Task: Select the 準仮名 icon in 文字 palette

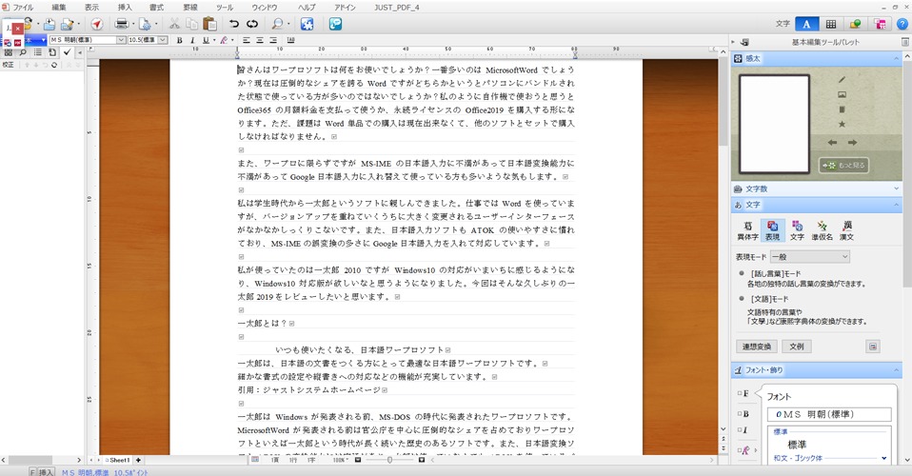Action: [822, 230]
